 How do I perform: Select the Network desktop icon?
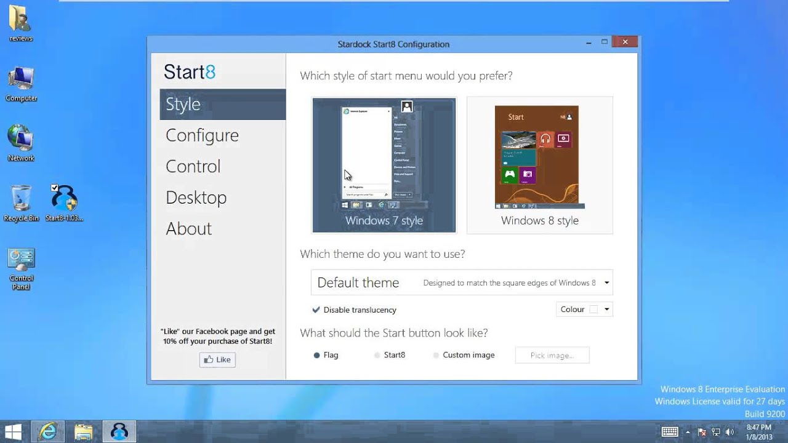coord(21,143)
